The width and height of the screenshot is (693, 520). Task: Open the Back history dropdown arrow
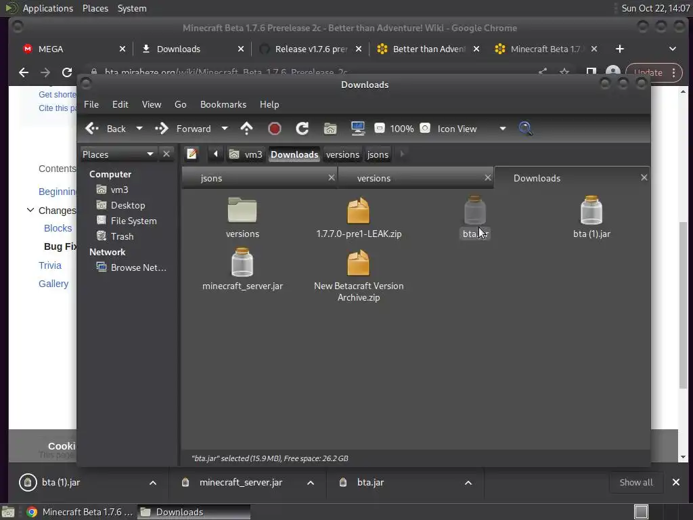tap(139, 129)
